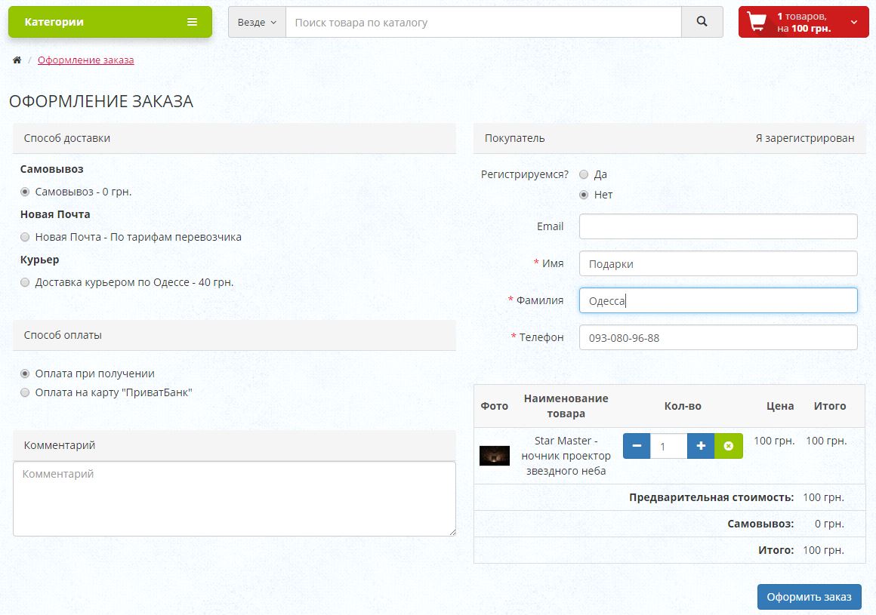Open the Везде search category dropdown

(257, 22)
